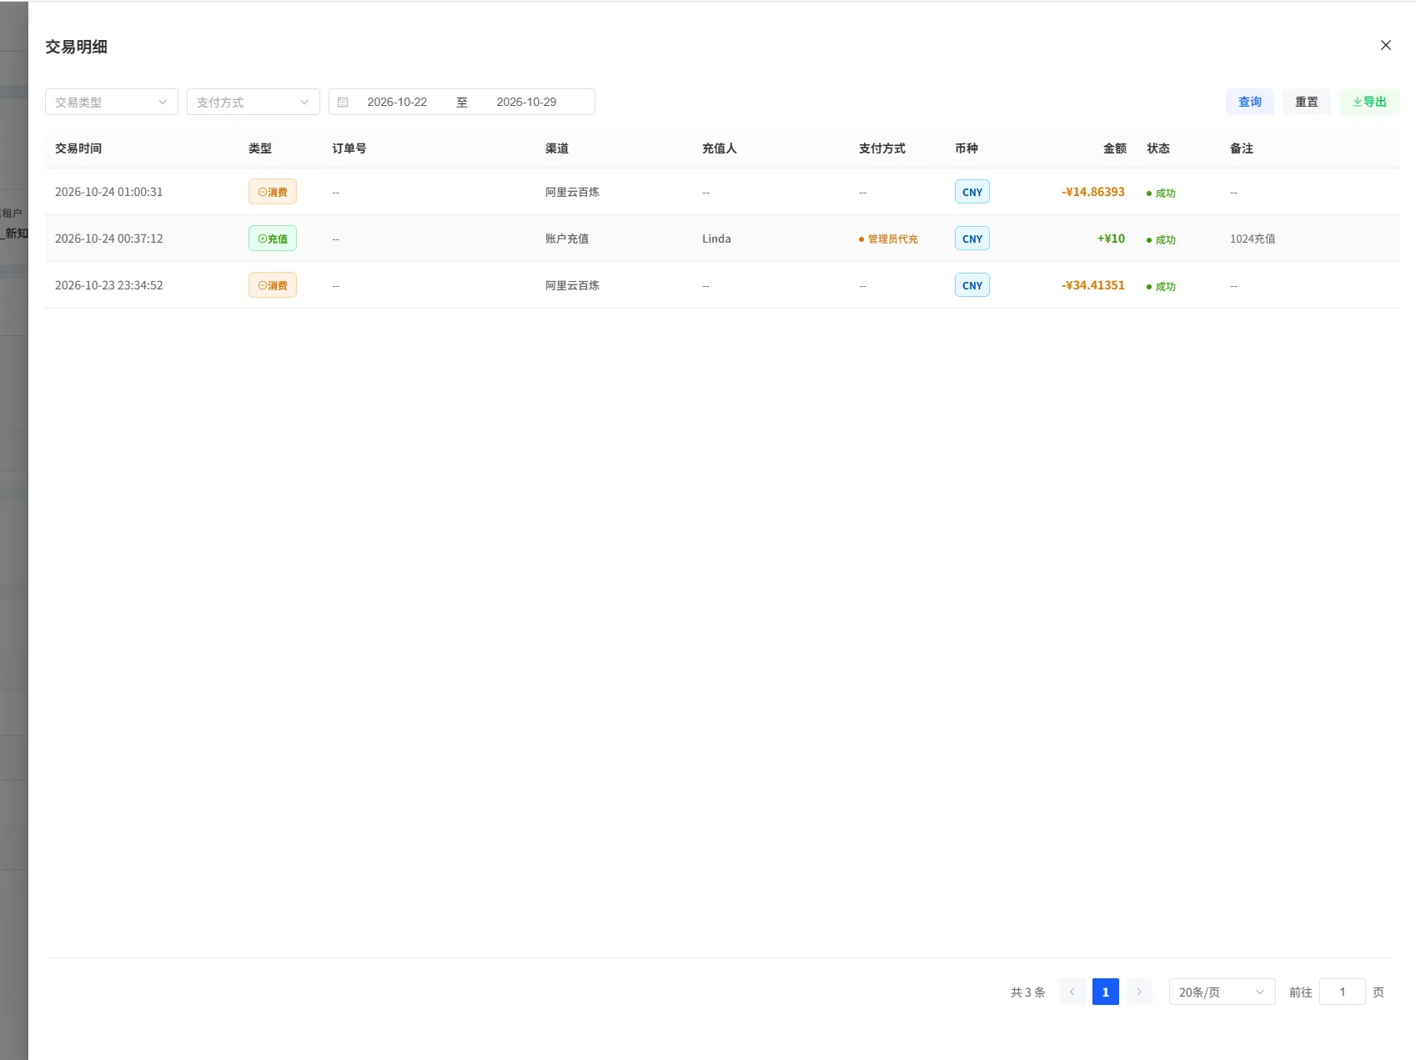
Task: Click the 消费 tag in 23:34:52 row
Action: [273, 285]
